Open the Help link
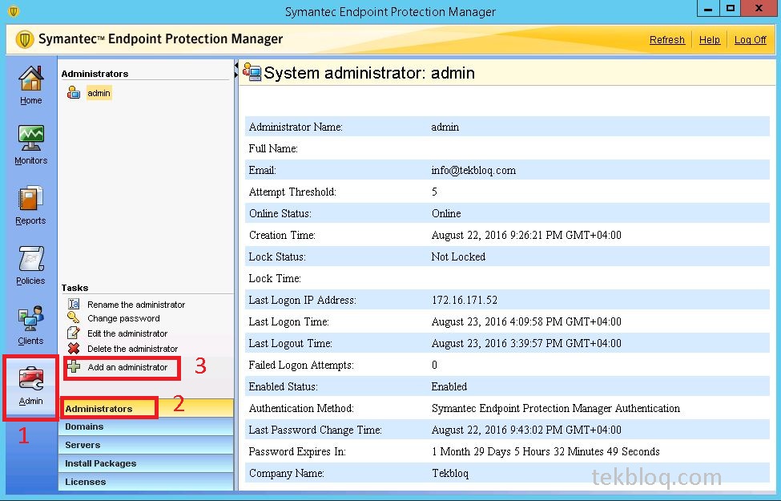Screen dimensions: 781x501 pyautogui.click(x=709, y=40)
